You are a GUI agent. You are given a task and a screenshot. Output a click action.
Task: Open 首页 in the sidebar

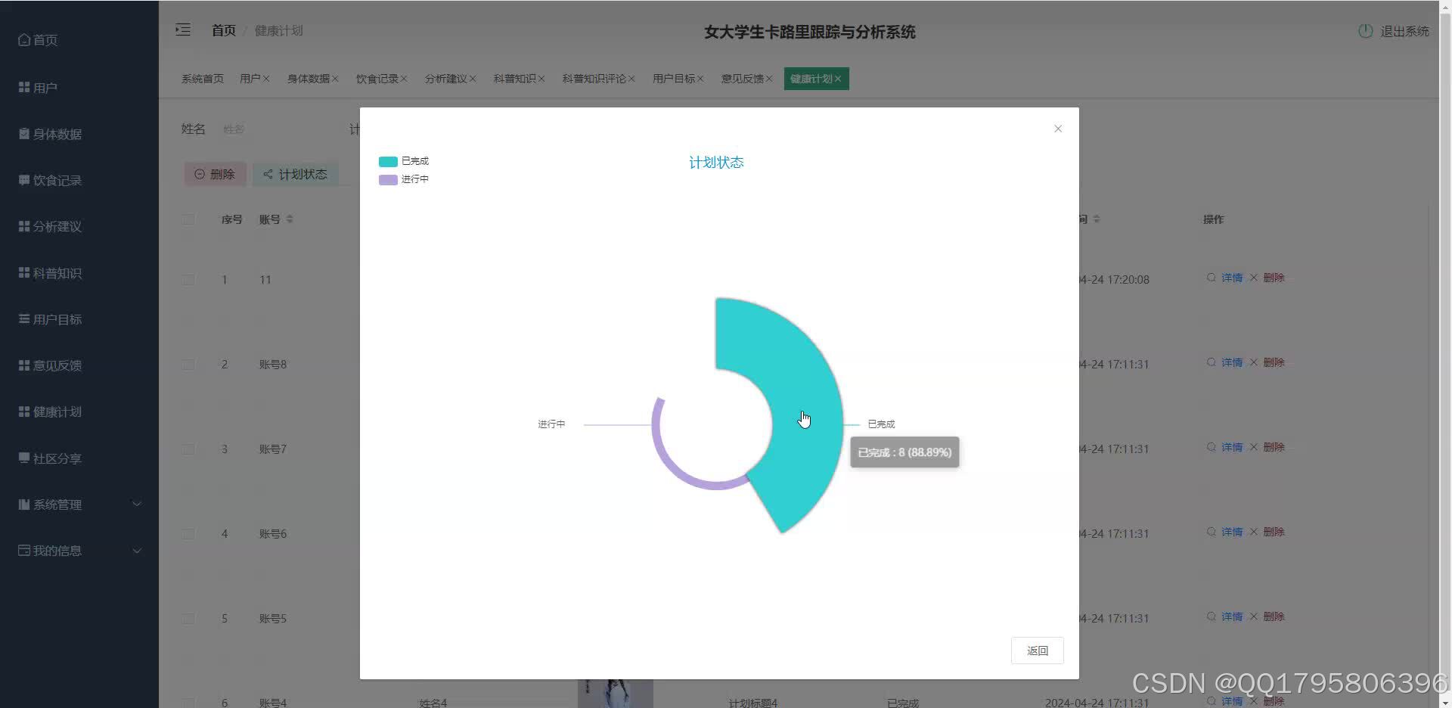pos(79,40)
